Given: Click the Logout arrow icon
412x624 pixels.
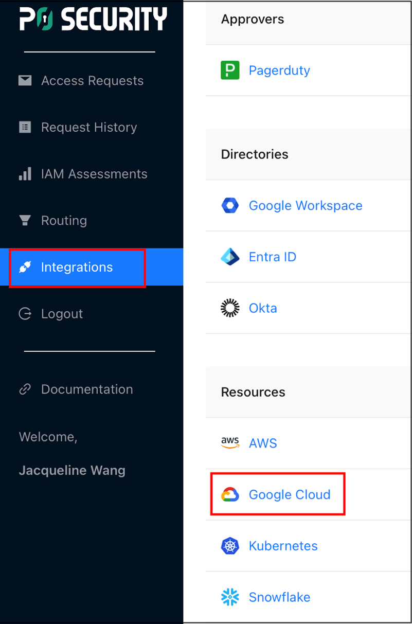Looking at the screenshot, I should 25,314.
